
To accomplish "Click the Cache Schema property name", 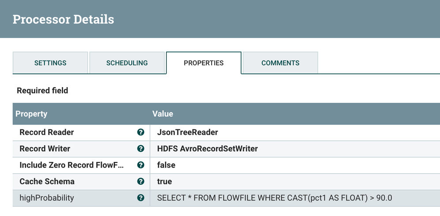I will [47, 181].
